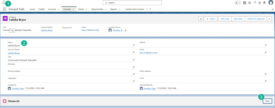Click the Follow button
The height and width of the screenshot is (108, 275).
(211, 19)
